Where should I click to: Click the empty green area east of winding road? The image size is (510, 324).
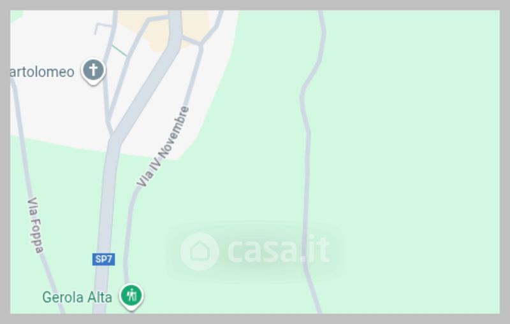coord(407,162)
